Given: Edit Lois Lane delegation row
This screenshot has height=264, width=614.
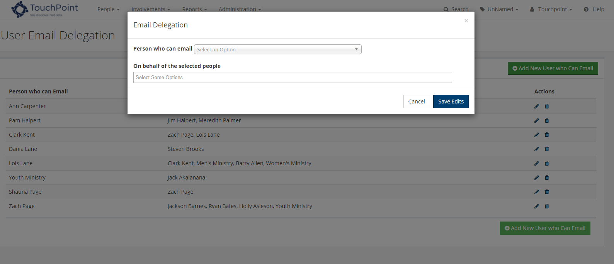Looking at the screenshot, I should (x=537, y=163).
